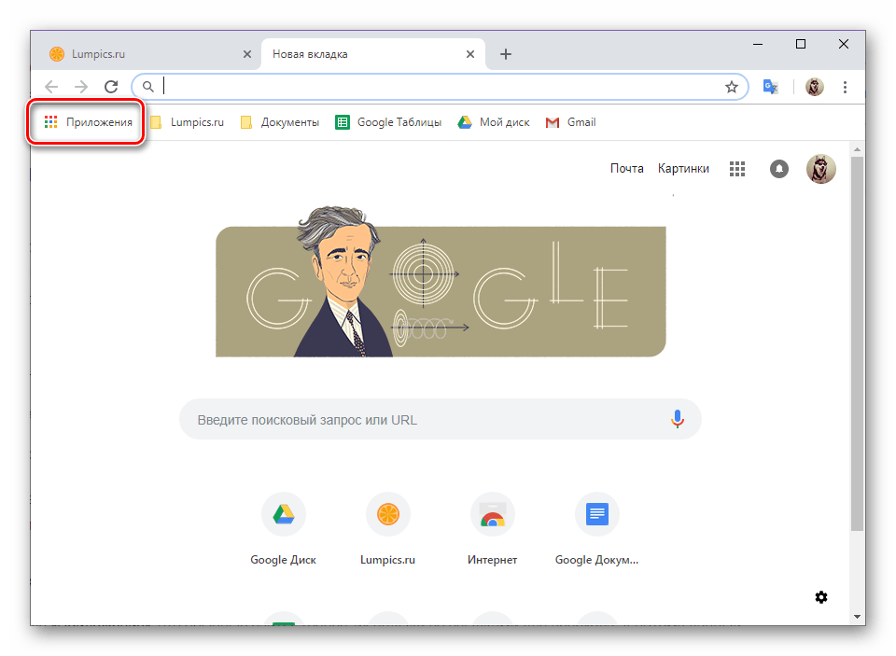
Task: Open a new tab with plus button
Action: point(506,54)
